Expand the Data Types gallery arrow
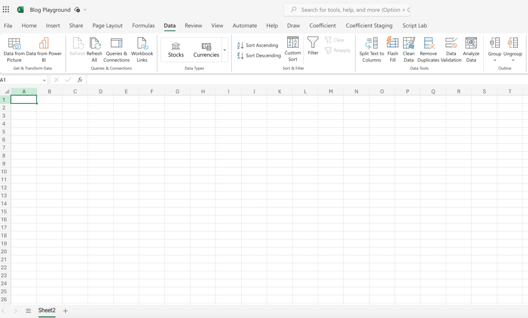 tap(225, 50)
